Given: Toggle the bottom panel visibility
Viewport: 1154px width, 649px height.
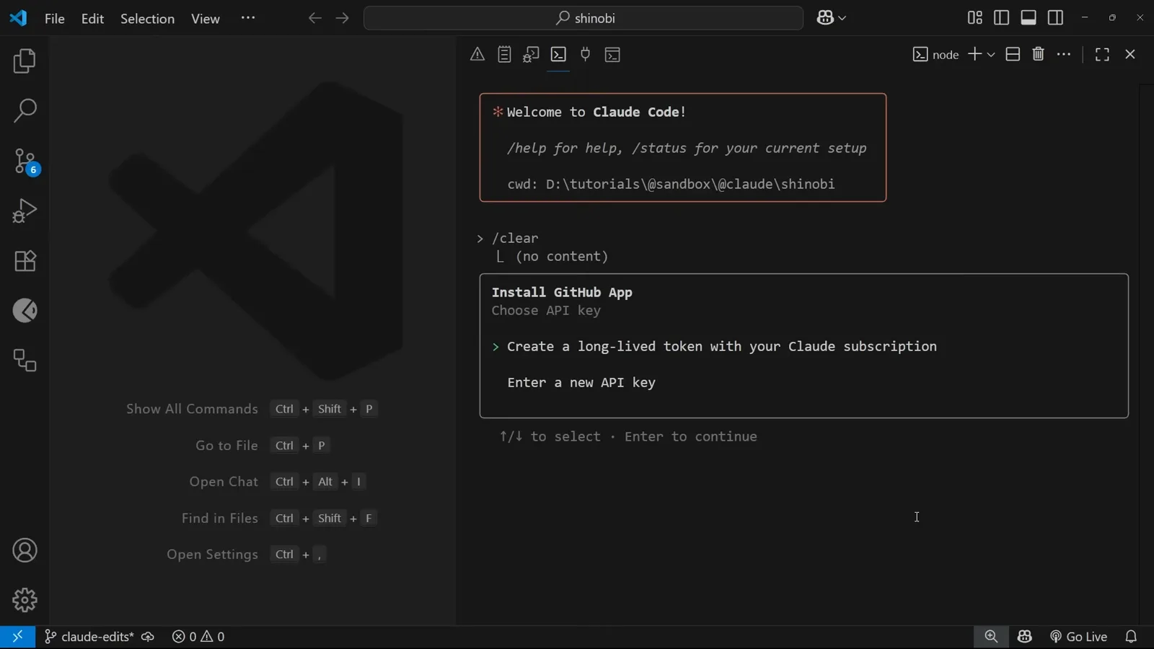Looking at the screenshot, I should (x=1029, y=18).
